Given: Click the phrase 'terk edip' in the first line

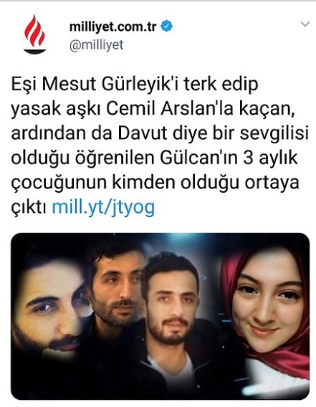Looking at the screenshot, I should [221, 85].
